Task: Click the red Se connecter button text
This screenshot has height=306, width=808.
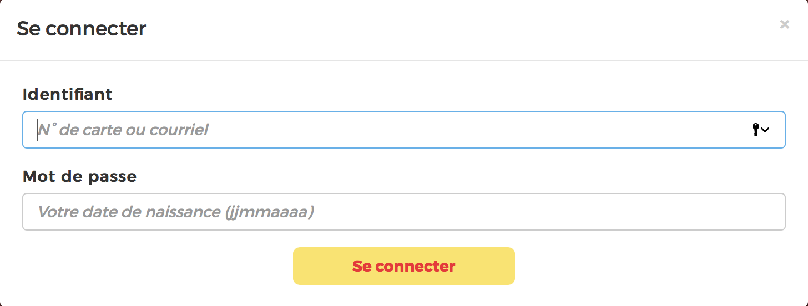Action: tap(403, 266)
